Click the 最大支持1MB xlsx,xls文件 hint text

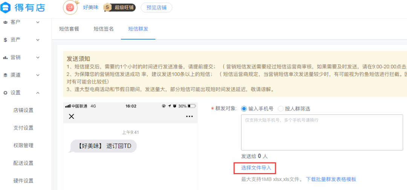[x=272, y=179]
